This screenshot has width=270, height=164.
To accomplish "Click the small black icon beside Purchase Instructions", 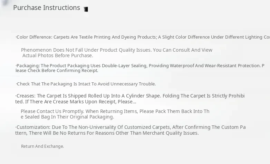I will point(86,9).
